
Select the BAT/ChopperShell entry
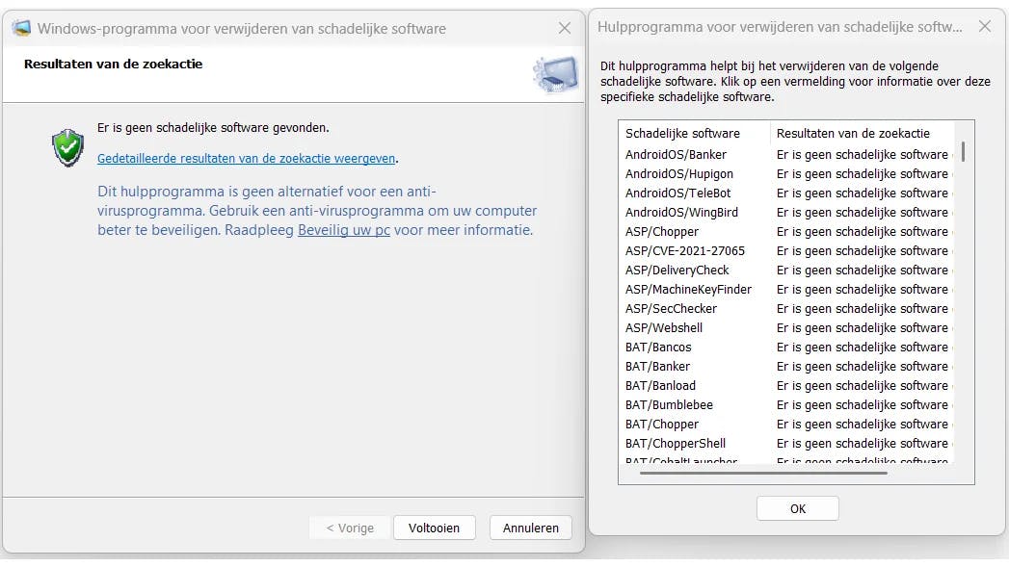tap(675, 444)
